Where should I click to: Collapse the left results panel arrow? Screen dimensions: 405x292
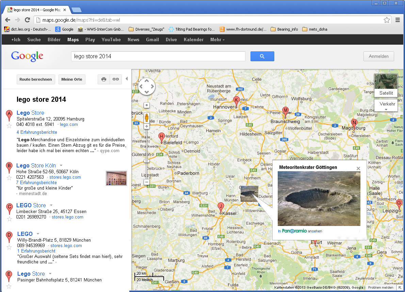click(x=127, y=79)
